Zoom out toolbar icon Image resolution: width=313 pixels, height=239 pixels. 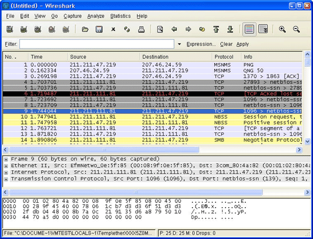[x=297, y=29]
